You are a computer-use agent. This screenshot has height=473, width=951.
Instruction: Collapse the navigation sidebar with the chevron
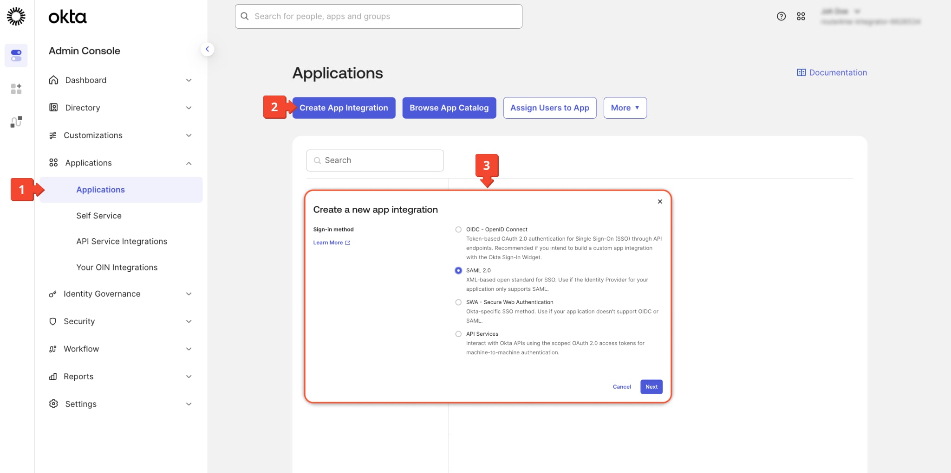click(208, 49)
